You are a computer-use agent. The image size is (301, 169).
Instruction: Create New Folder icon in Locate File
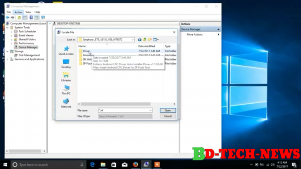(150, 40)
